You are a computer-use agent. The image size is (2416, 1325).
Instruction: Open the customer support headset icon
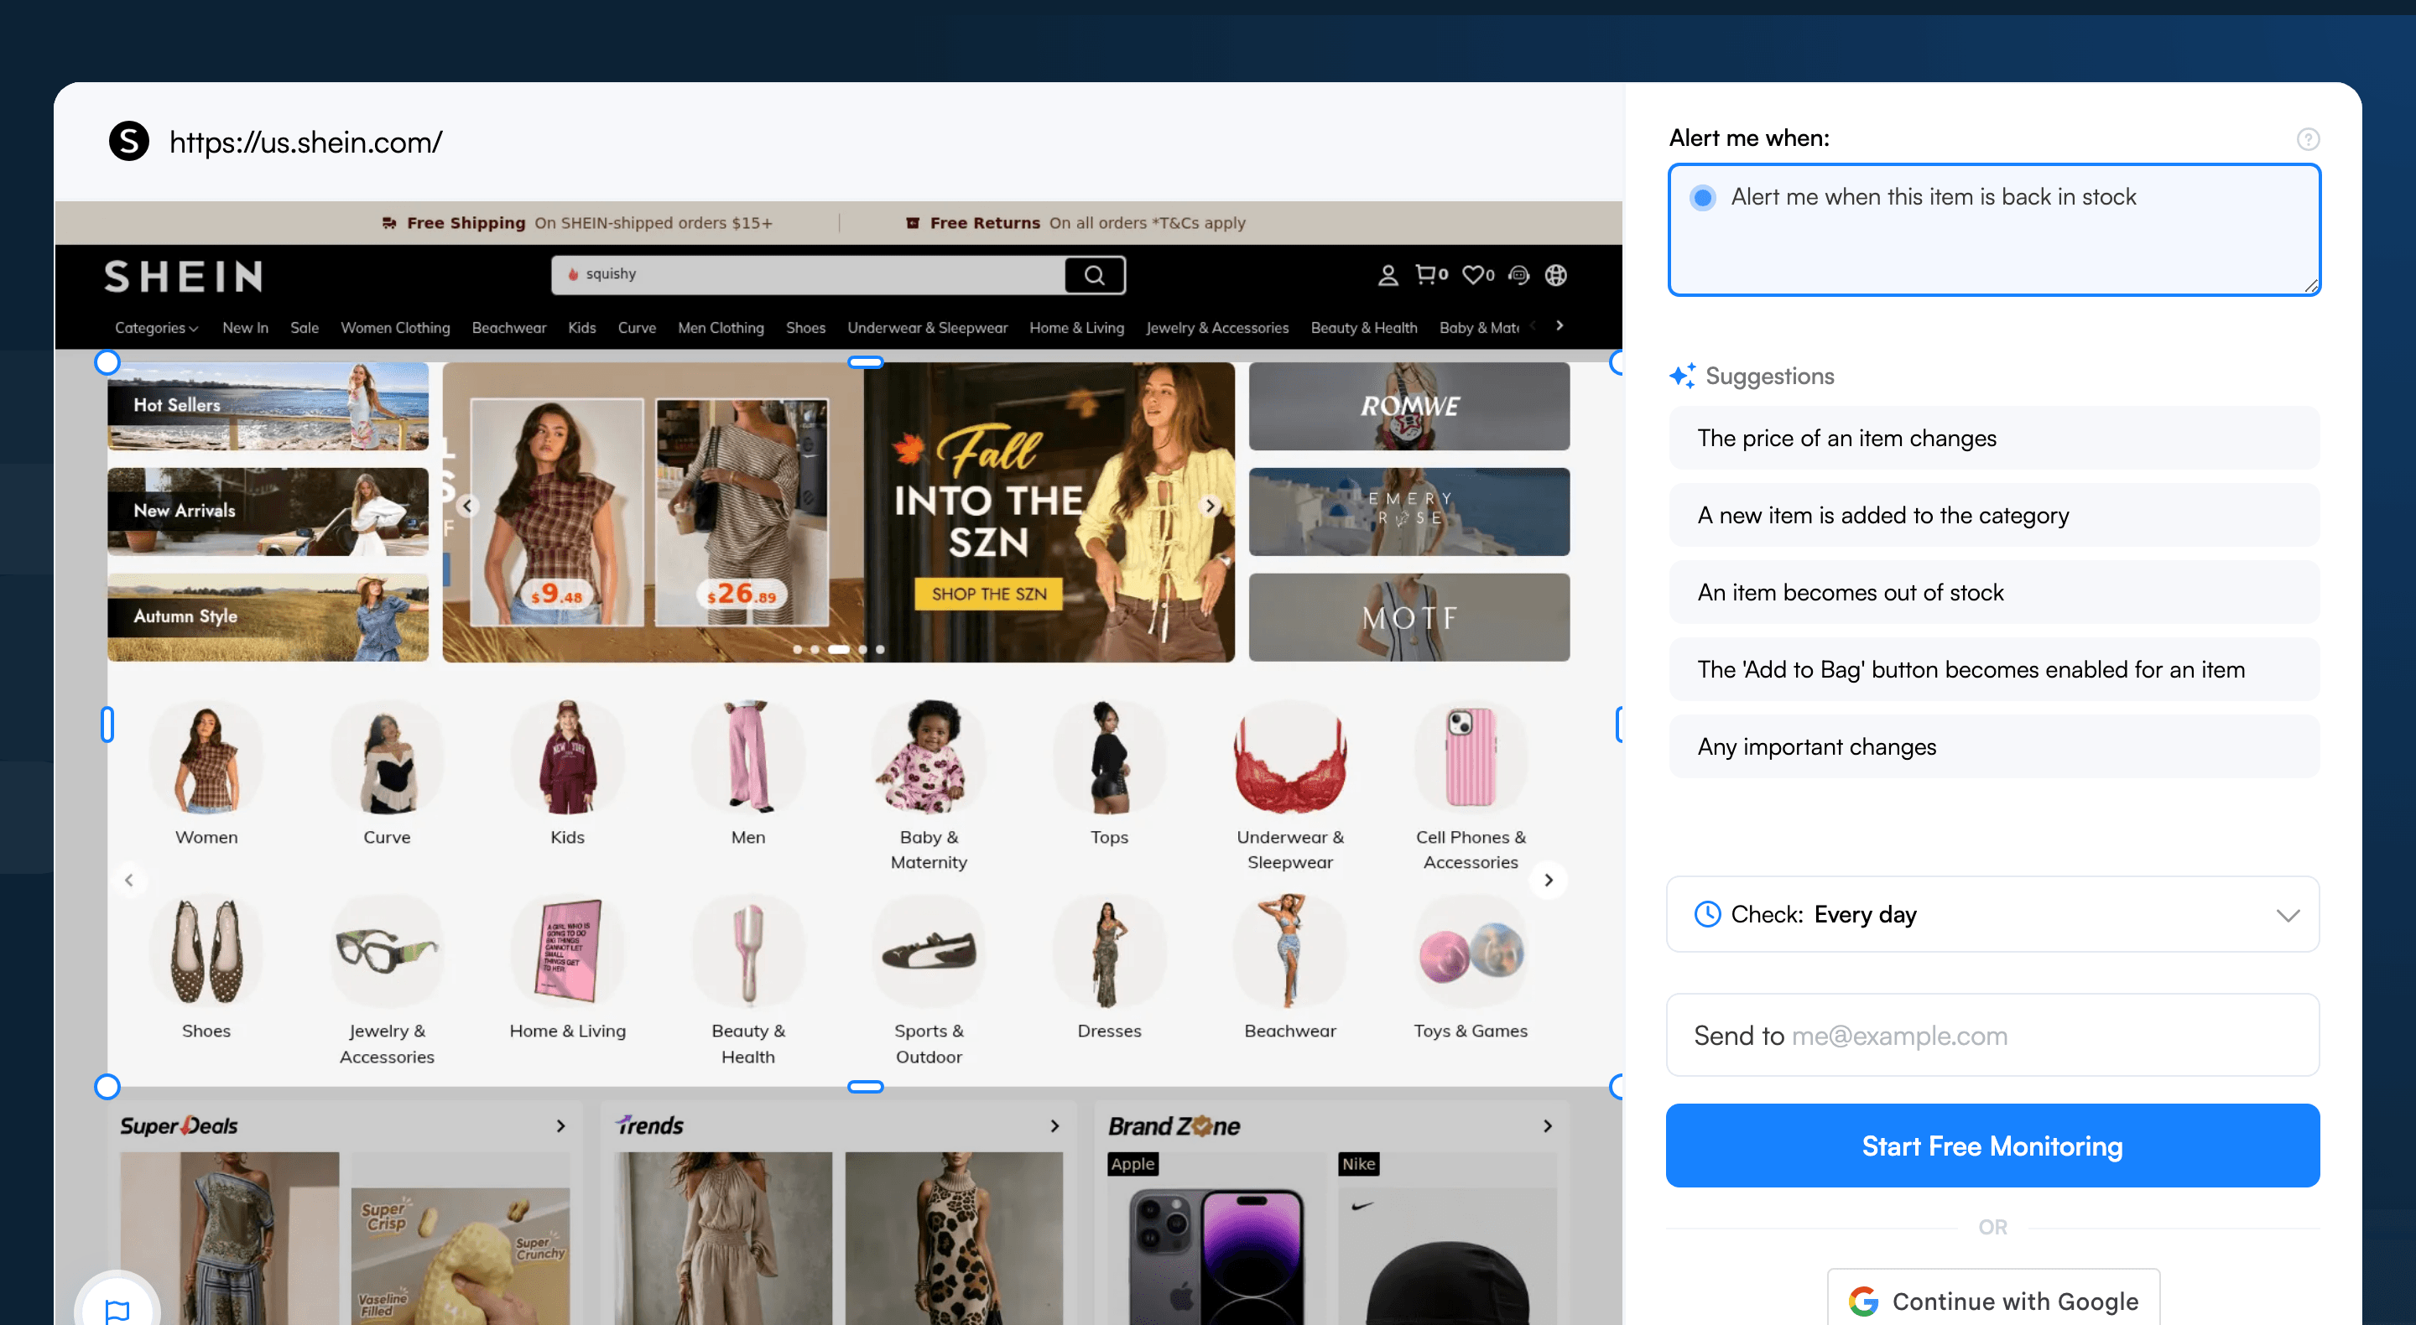[1518, 275]
